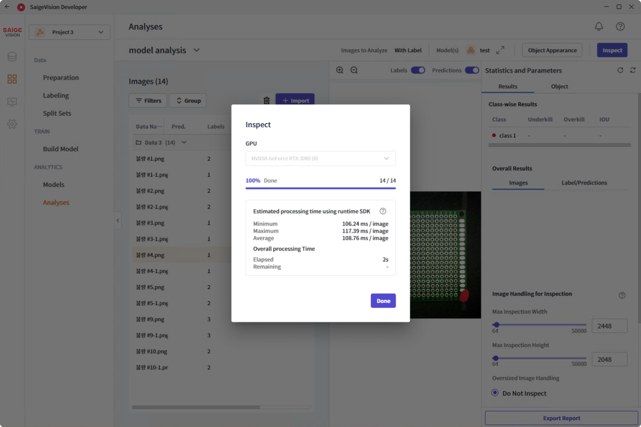Click the Max Inspection Width value field
Viewport: 641px width, 427px height.
pyautogui.click(x=609, y=326)
